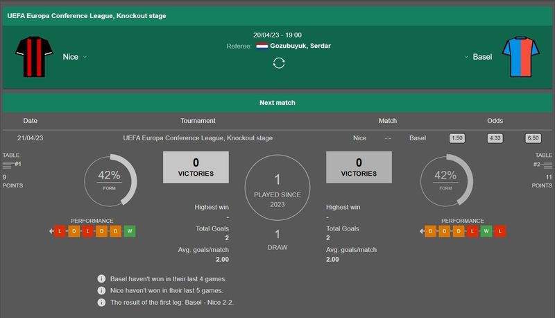Select draw odds 4.33
This screenshot has height=318, width=555.
pyautogui.click(x=495, y=138)
